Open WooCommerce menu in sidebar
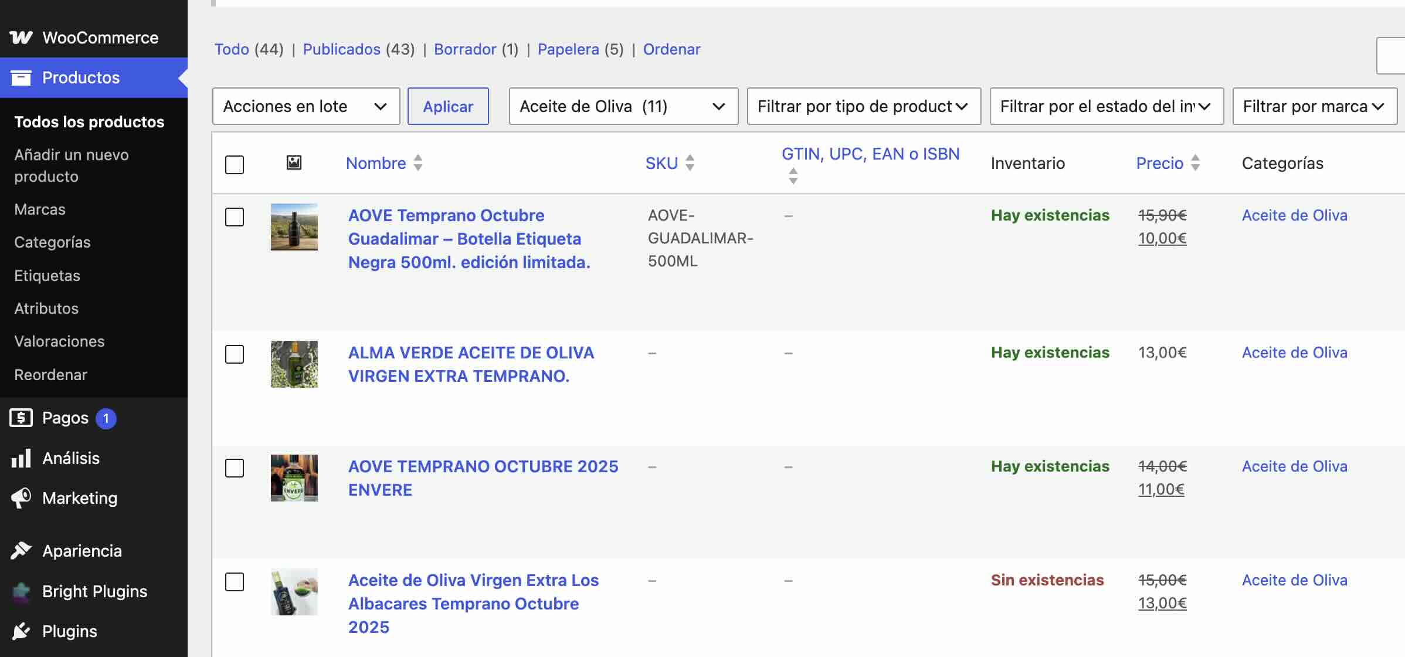Screen dimensions: 1405x657 94,38
